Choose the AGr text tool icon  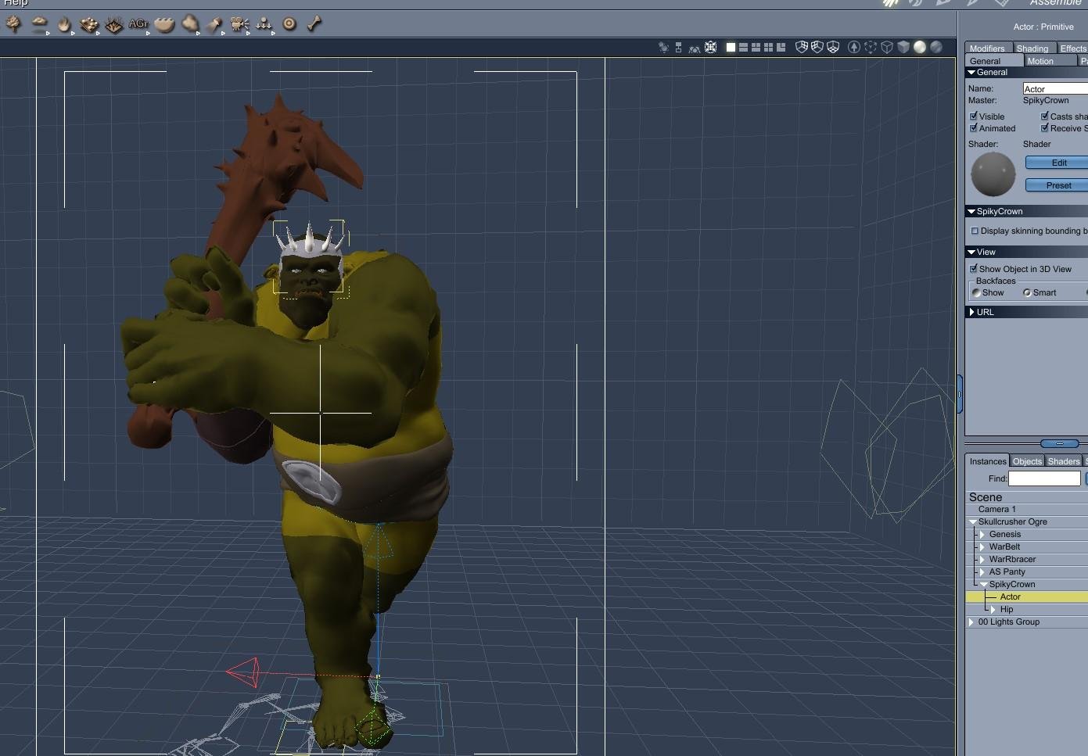click(138, 24)
